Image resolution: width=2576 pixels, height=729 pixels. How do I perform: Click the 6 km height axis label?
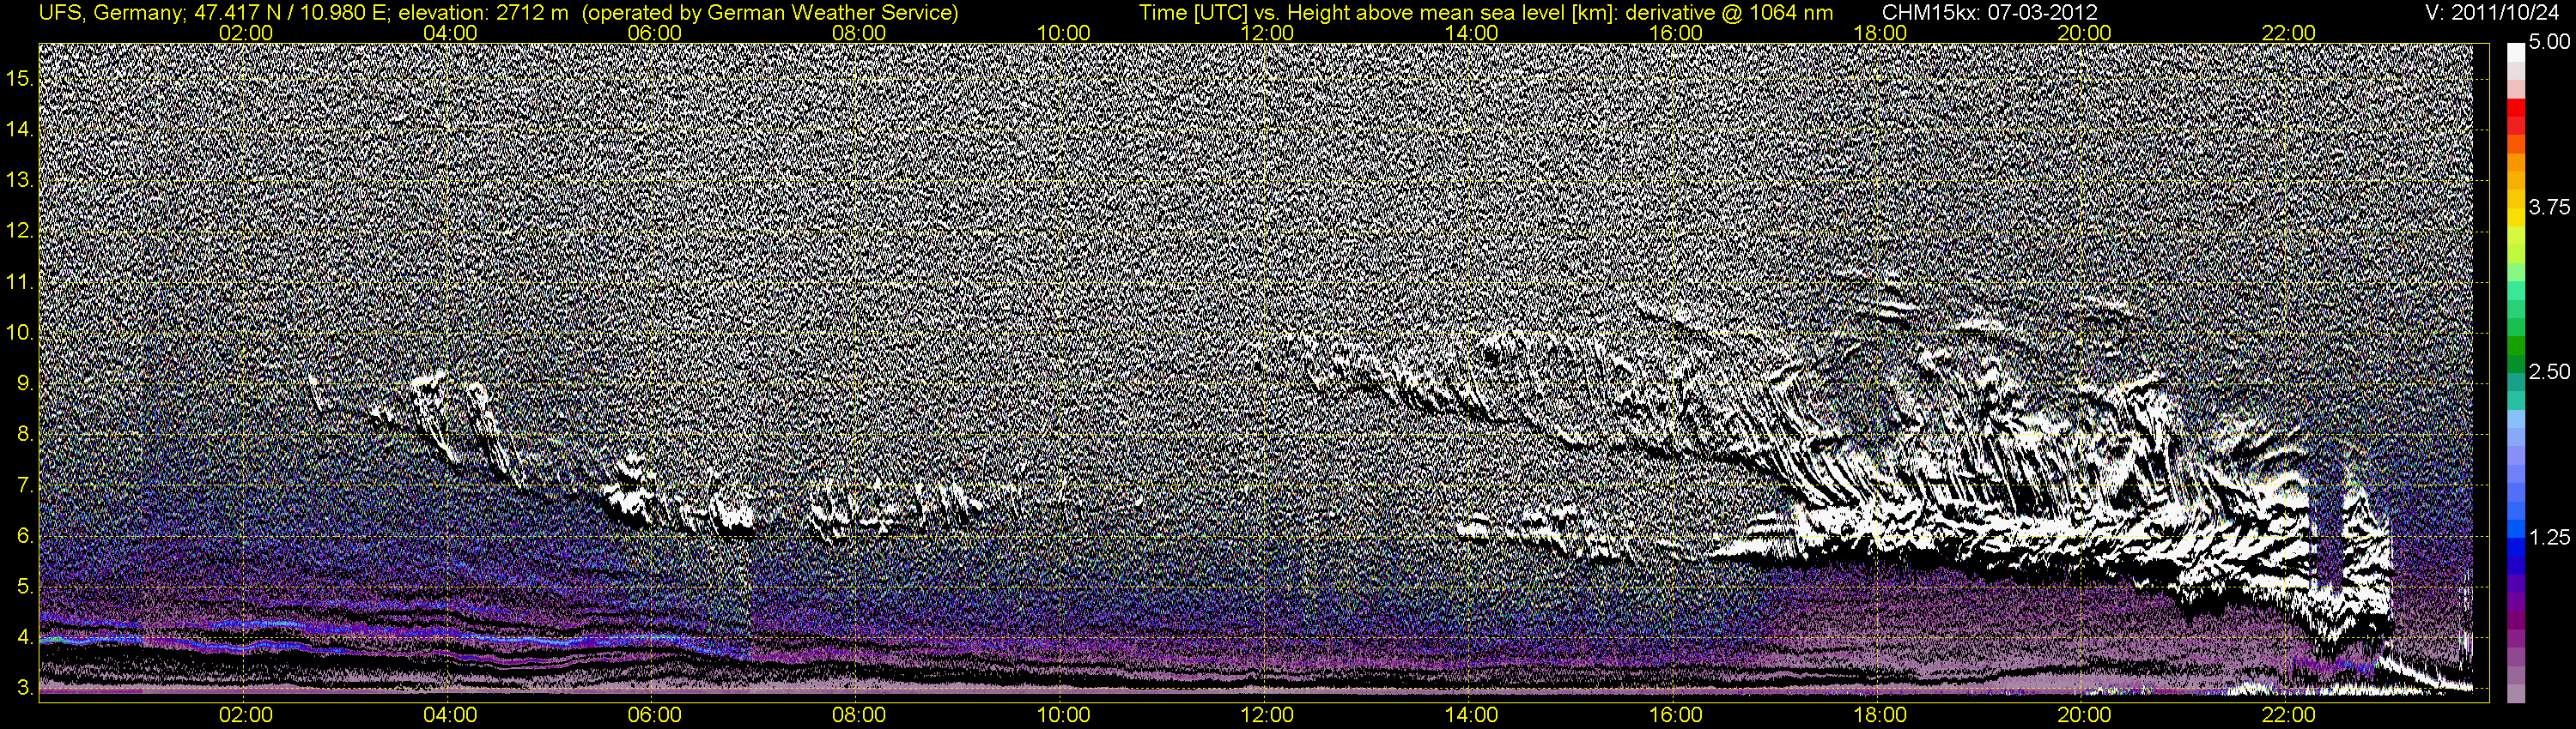click(x=25, y=536)
